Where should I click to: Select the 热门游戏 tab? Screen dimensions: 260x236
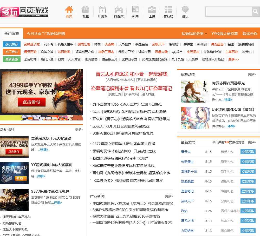tap(12, 34)
